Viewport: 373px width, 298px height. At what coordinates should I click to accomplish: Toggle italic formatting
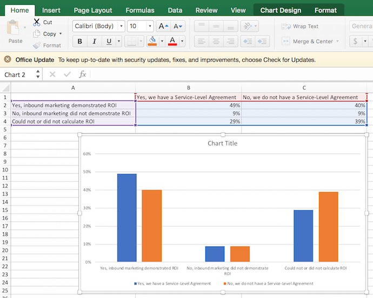[95, 42]
